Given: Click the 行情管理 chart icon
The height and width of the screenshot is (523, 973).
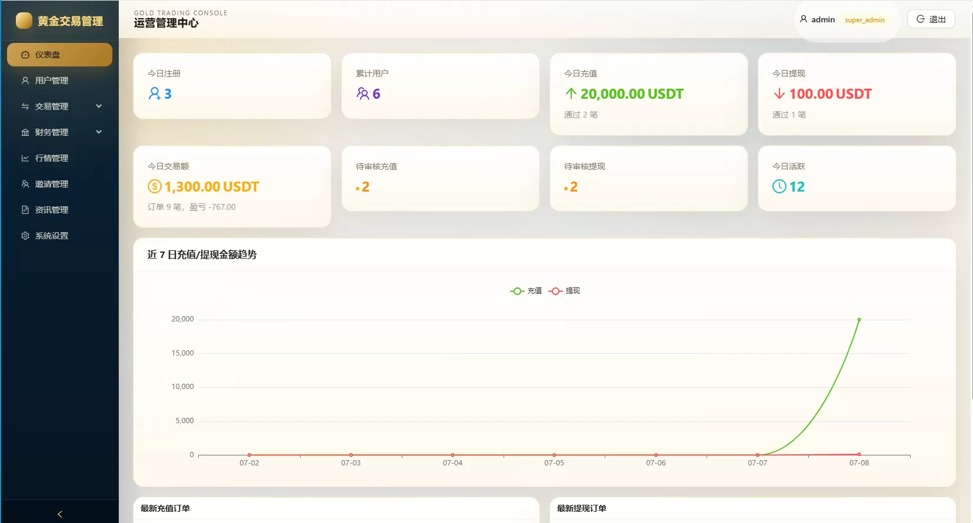Looking at the screenshot, I should pos(25,158).
